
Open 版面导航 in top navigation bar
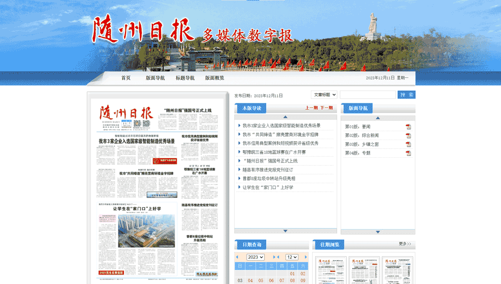(x=155, y=78)
